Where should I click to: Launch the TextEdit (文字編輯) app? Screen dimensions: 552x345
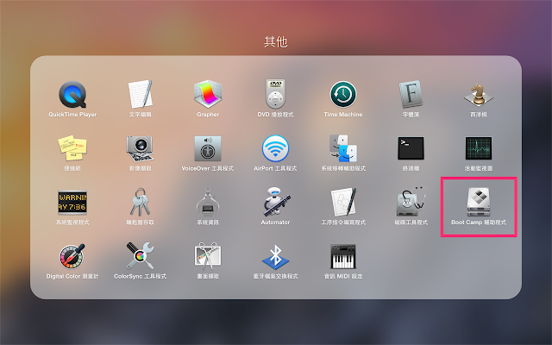pos(140,95)
